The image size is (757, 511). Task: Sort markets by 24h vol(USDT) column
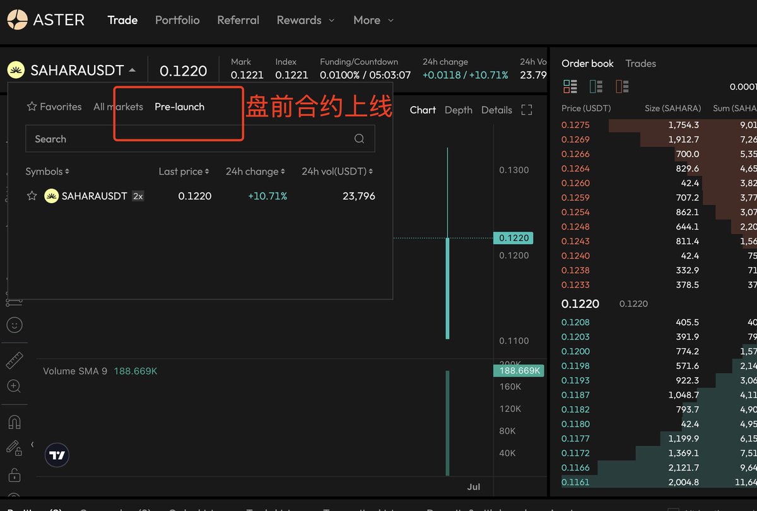(x=337, y=172)
